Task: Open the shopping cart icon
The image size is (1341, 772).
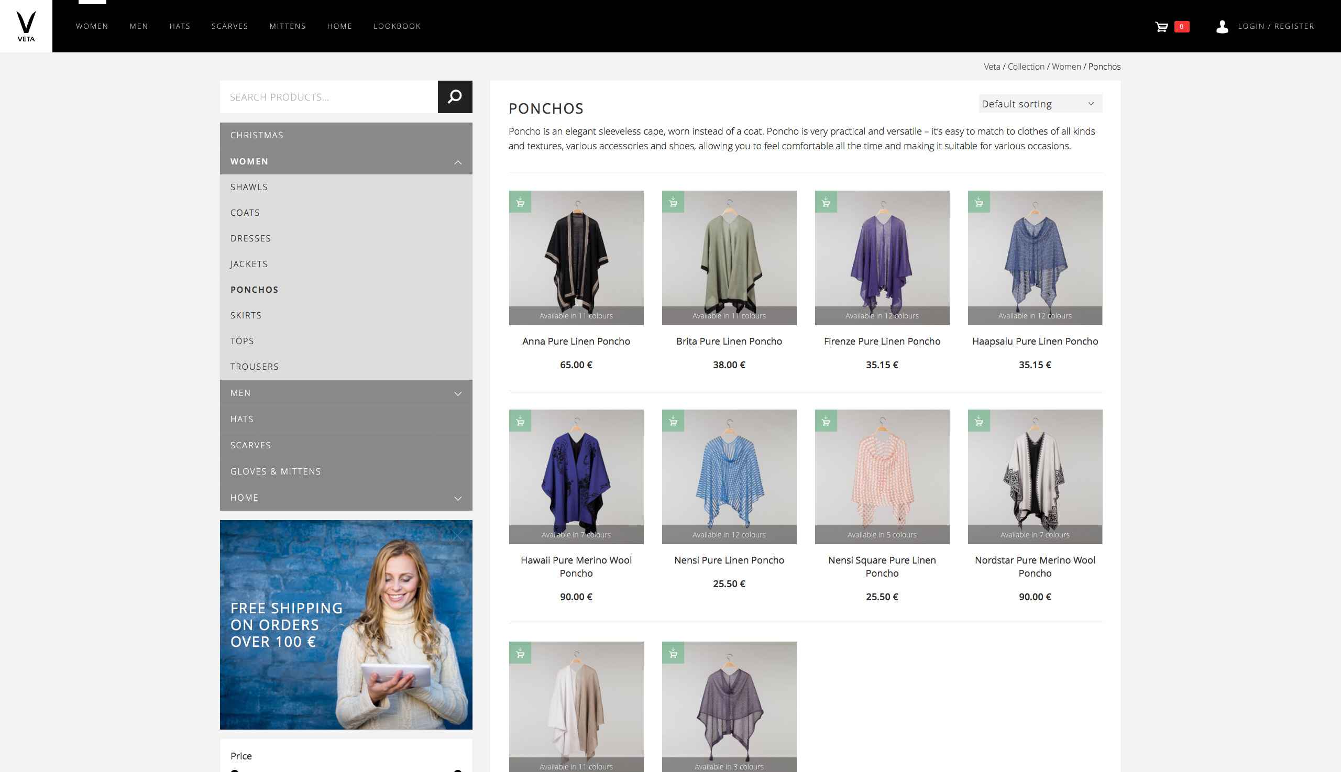Action: pyautogui.click(x=1161, y=27)
